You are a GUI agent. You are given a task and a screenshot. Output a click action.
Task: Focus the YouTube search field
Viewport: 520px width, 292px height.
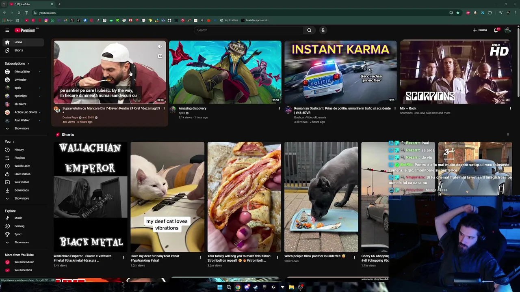point(248,30)
